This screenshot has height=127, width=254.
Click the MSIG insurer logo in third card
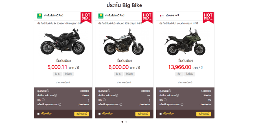[x=162, y=16]
